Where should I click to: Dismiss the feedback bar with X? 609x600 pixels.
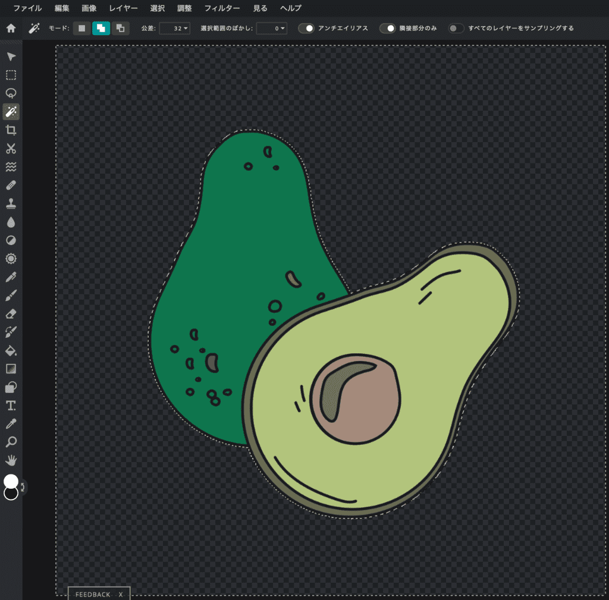point(121,594)
